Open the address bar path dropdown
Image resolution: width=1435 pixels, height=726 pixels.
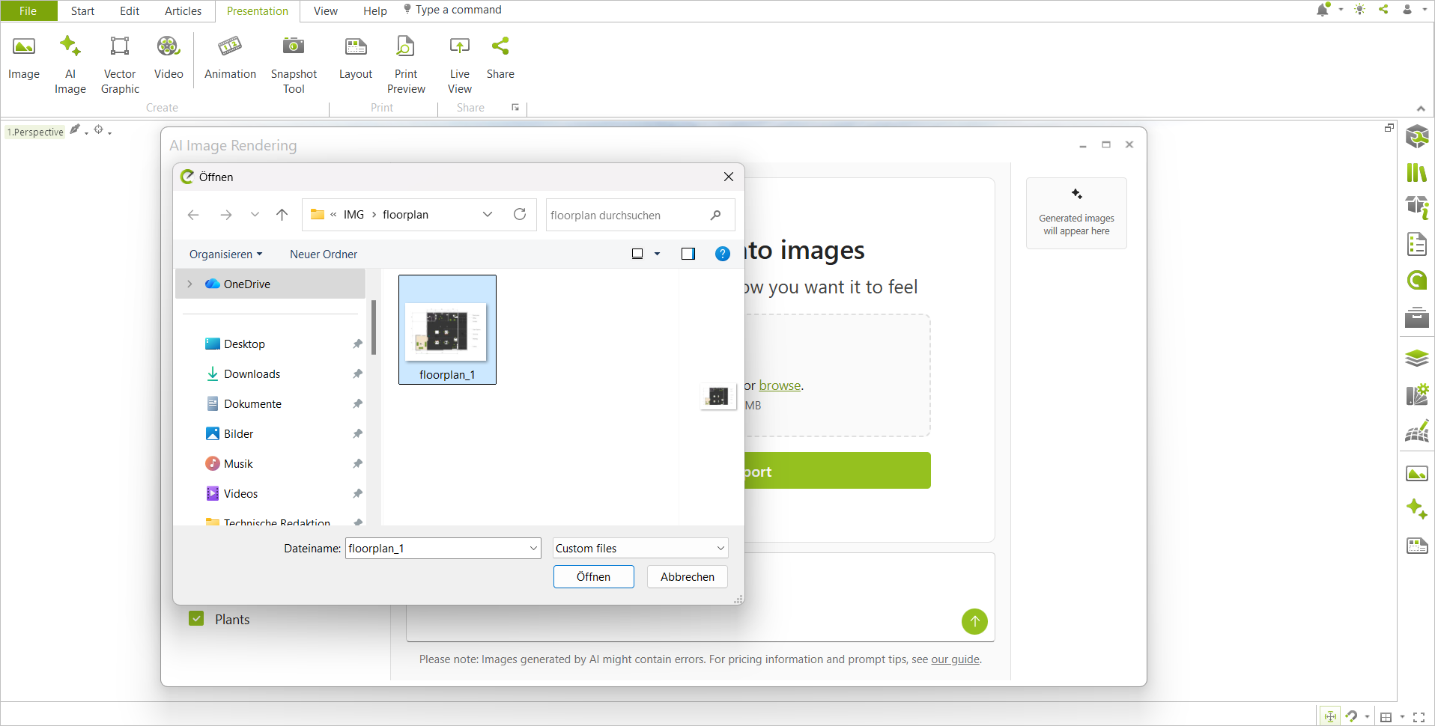488,215
